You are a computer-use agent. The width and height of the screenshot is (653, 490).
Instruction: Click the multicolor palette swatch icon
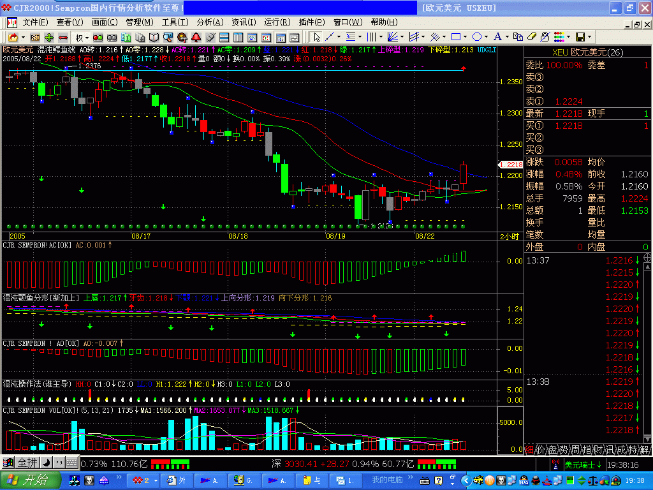click(x=561, y=37)
